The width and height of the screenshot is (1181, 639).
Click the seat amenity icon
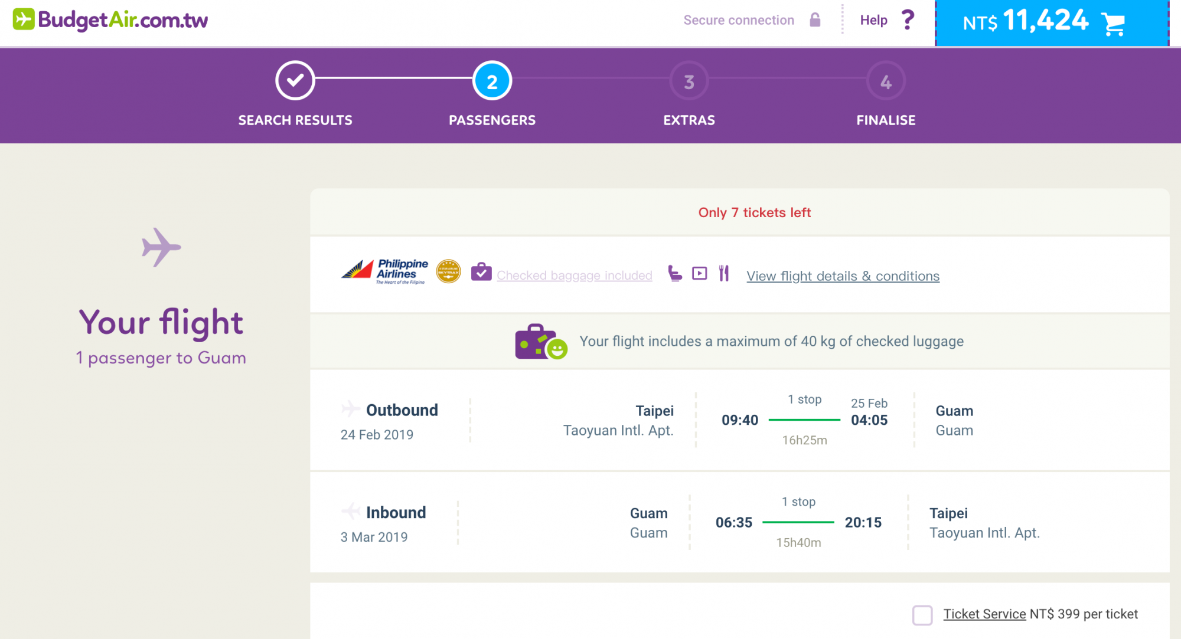[674, 273]
